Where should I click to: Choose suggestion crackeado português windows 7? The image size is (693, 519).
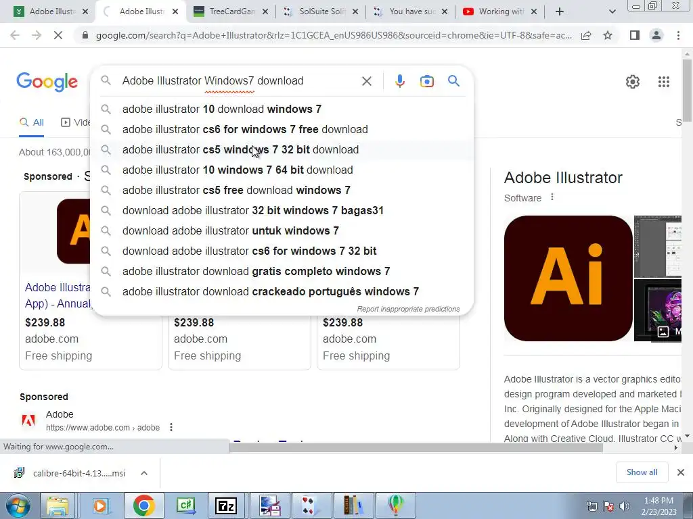283,292
